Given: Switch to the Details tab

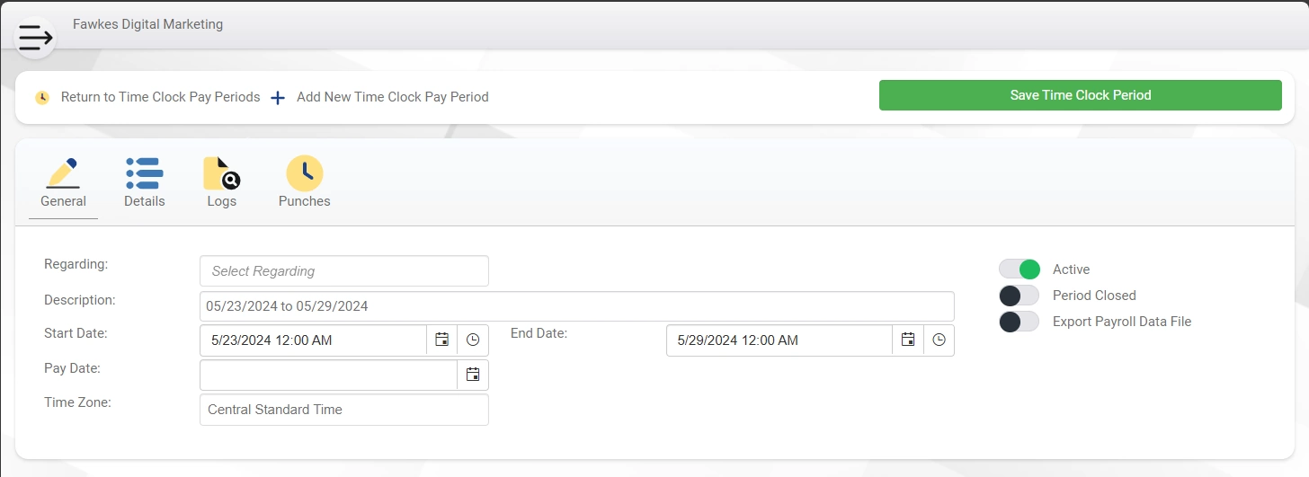Looking at the screenshot, I should click(145, 183).
